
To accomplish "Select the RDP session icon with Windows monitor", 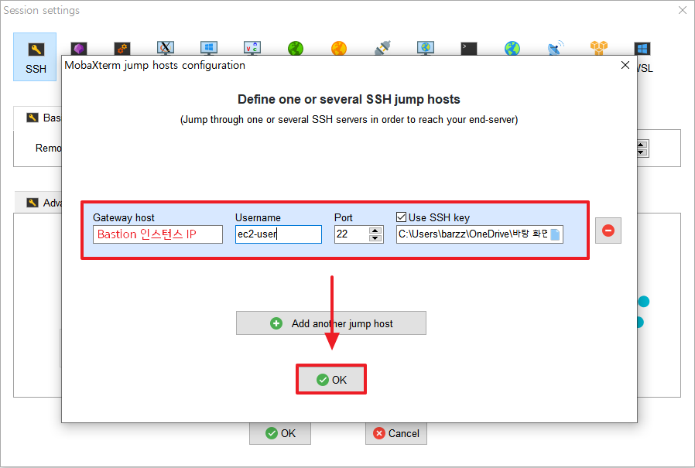I will point(209,48).
